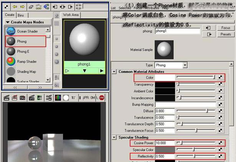
Task: Open the material Type dropdown
Action: click(x=171, y=65)
